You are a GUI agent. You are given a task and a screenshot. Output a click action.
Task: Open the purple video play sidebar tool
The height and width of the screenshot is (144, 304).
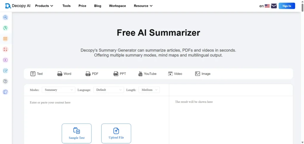coord(5,60)
